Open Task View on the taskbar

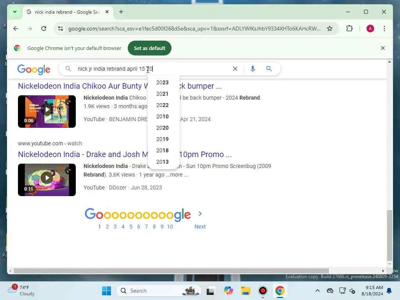210,291
